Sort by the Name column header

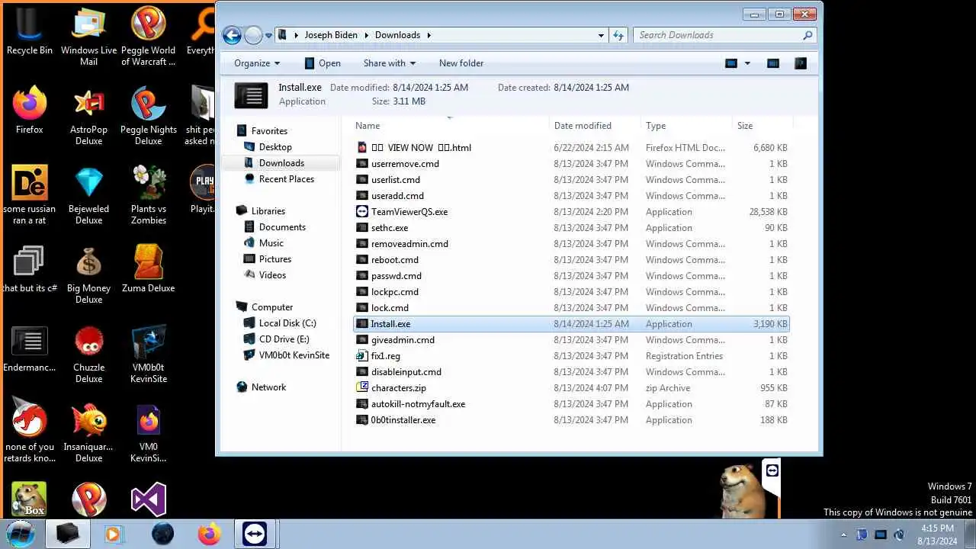coord(450,126)
